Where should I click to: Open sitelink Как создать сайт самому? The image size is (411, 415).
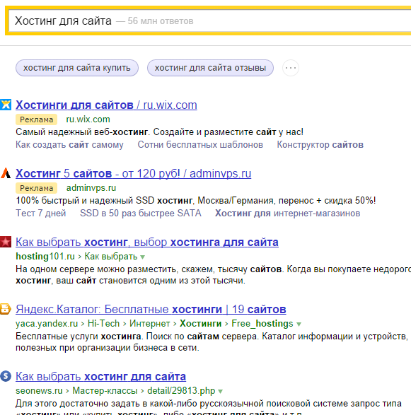click(69, 145)
